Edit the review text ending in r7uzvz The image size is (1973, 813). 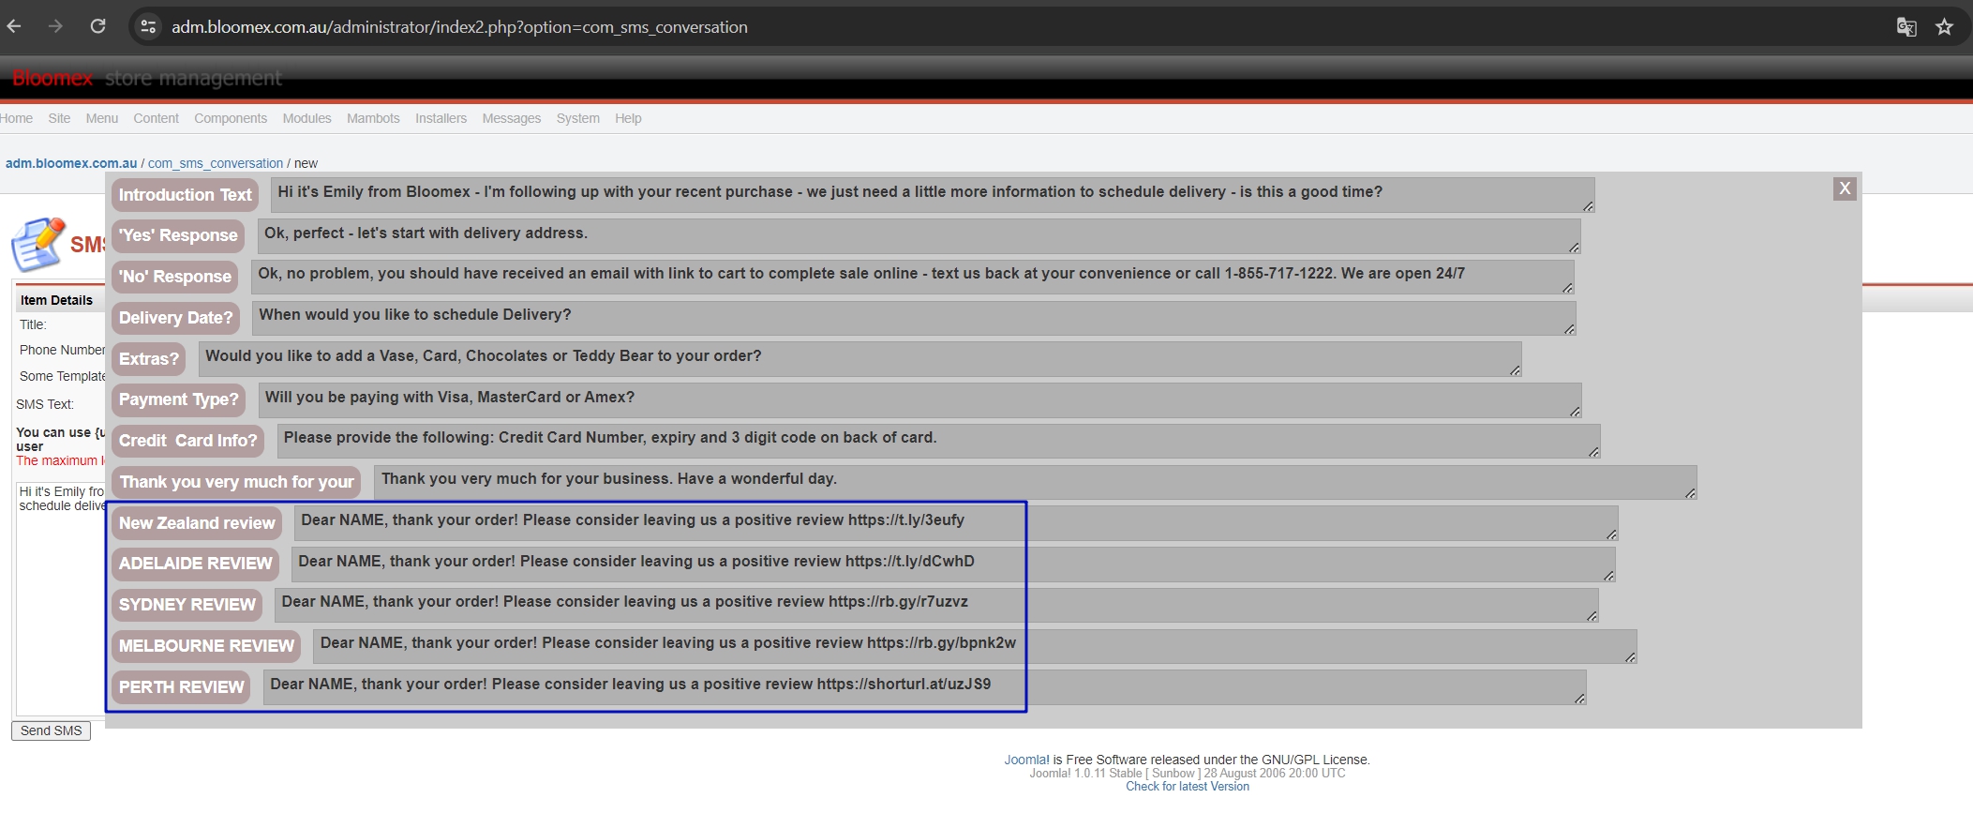936,605
